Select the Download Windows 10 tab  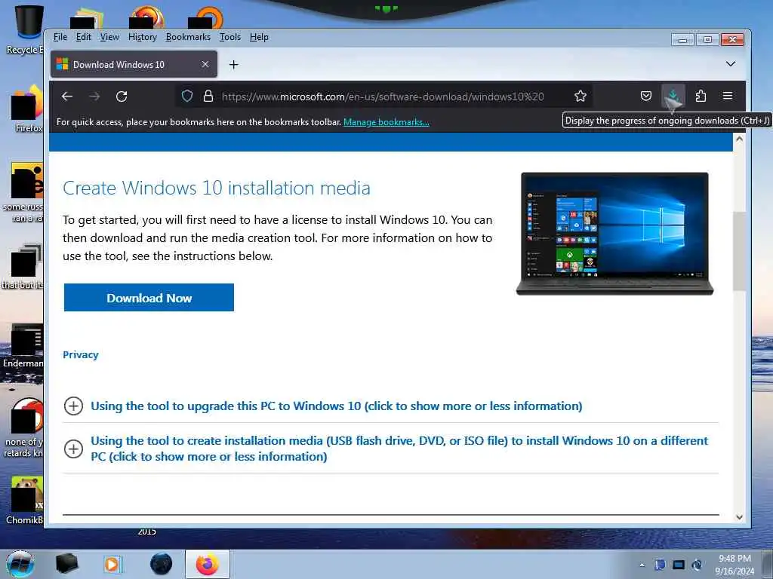click(134, 65)
